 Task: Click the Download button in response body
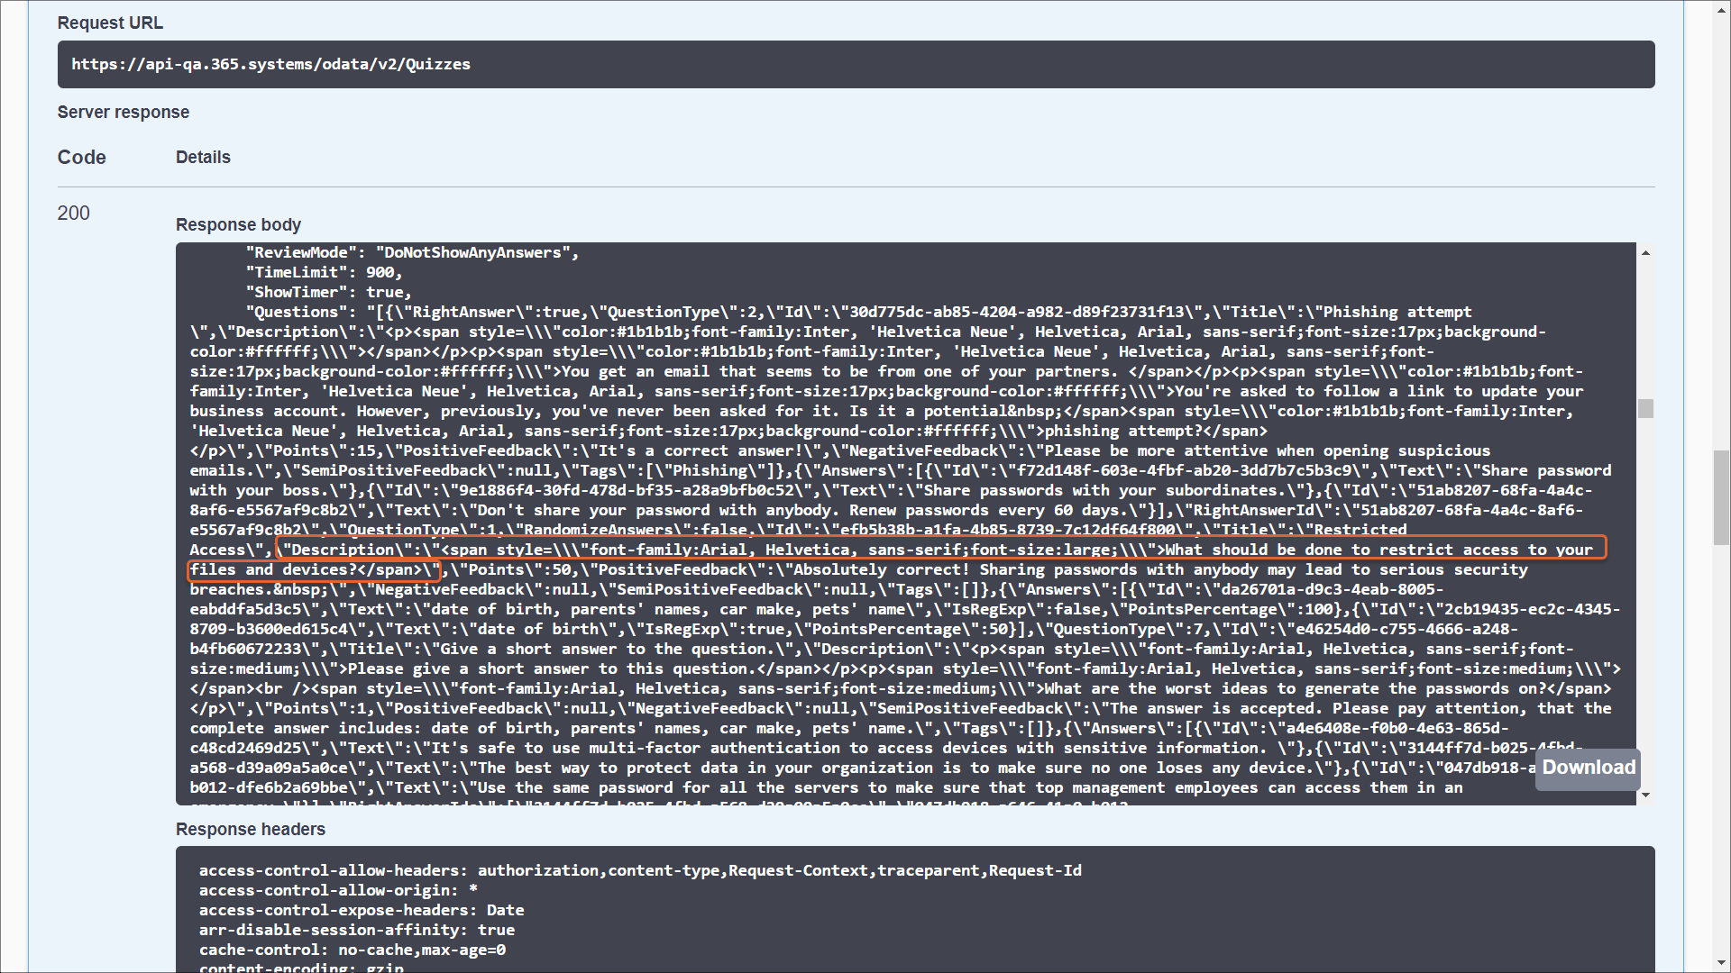click(1588, 768)
